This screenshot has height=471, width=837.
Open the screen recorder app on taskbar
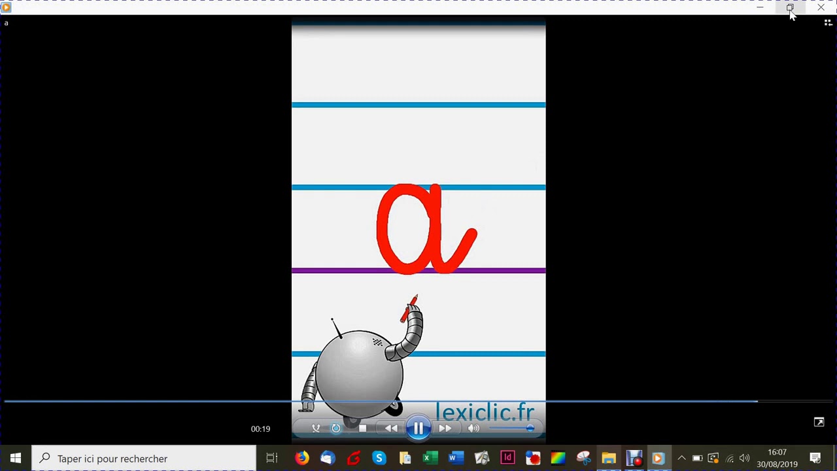coord(634,459)
